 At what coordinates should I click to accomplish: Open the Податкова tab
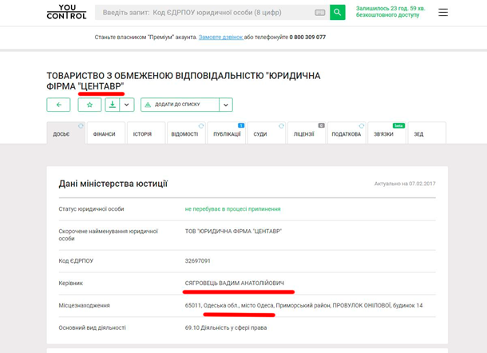tap(346, 134)
